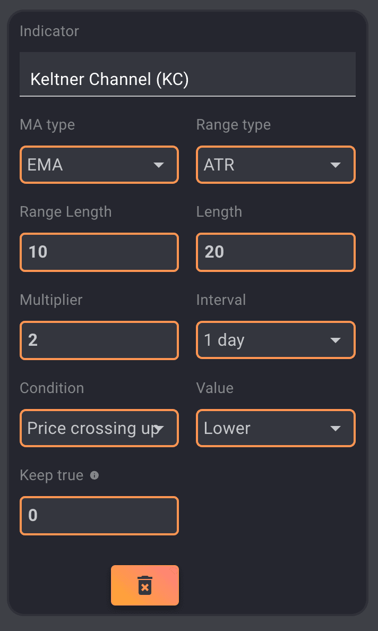Open the EMA moving average selector

[90, 165]
